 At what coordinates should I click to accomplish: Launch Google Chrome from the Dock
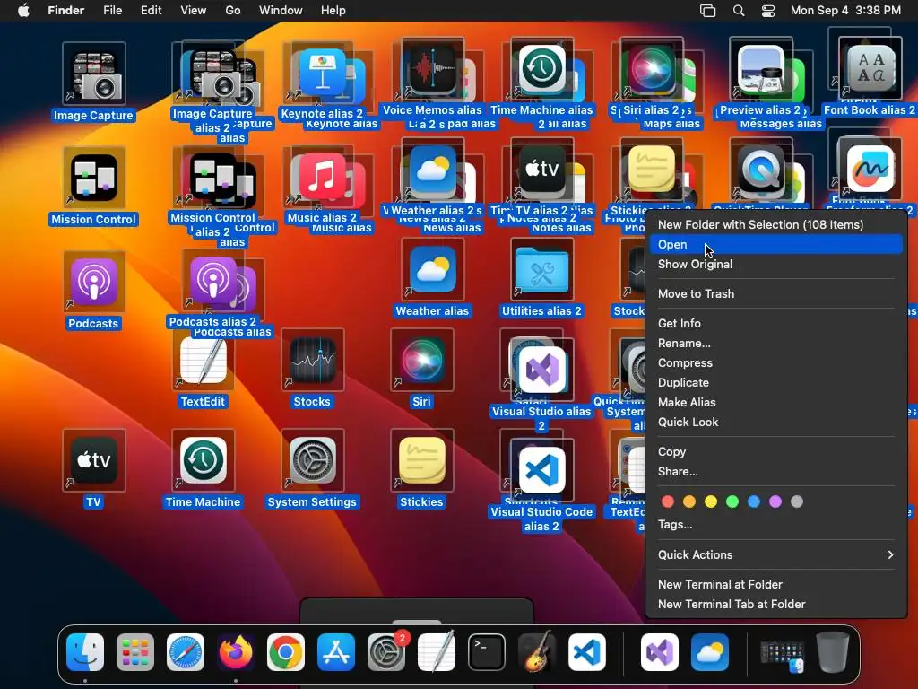coord(286,652)
